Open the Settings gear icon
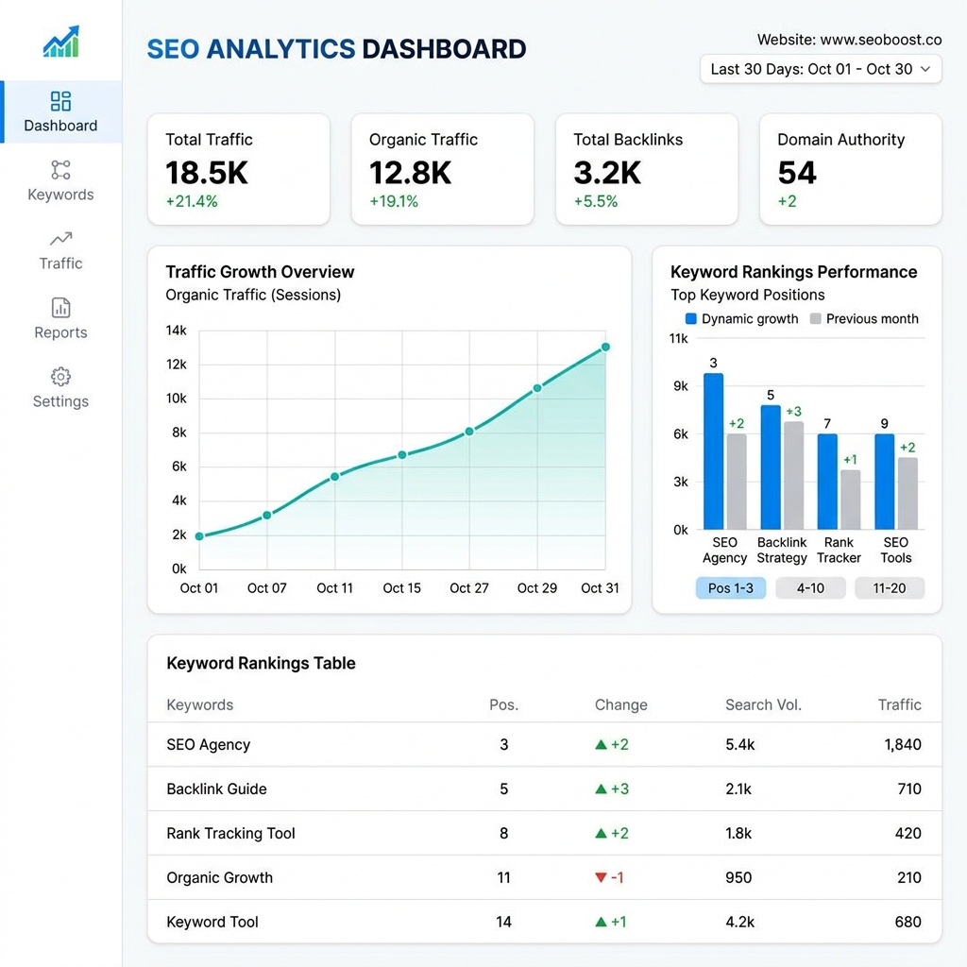 click(60, 376)
